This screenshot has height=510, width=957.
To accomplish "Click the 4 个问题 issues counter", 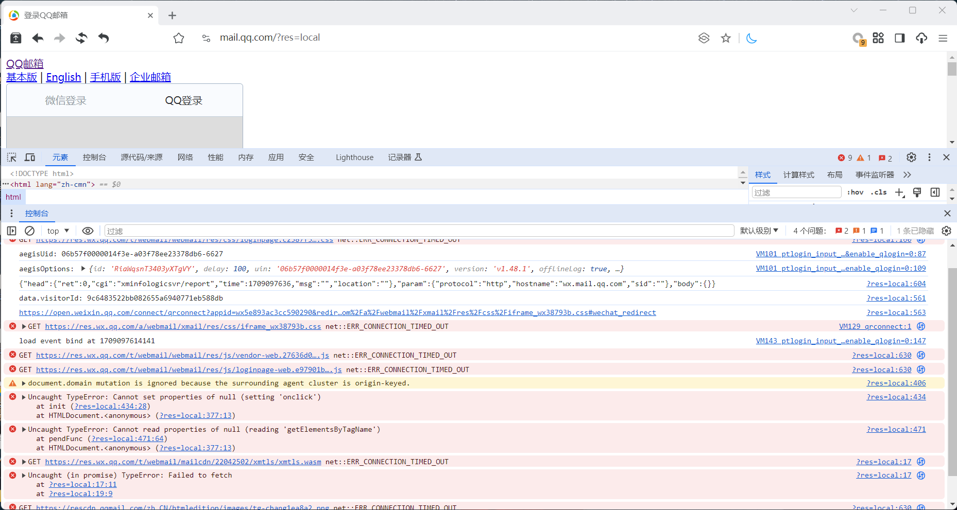I will 839,231.
